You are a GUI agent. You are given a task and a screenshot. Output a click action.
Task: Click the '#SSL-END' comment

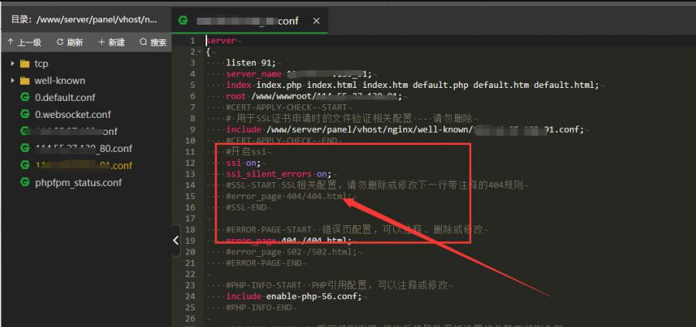[246, 207]
